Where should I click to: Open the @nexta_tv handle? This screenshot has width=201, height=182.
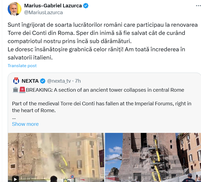(59, 81)
